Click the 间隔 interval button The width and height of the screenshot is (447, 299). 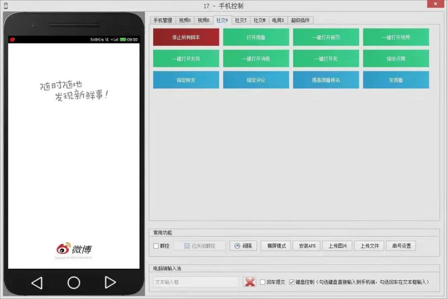coord(243,246)
